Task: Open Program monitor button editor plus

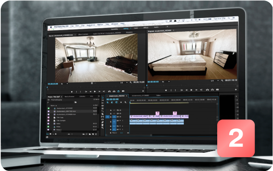Action: point(236,89)
